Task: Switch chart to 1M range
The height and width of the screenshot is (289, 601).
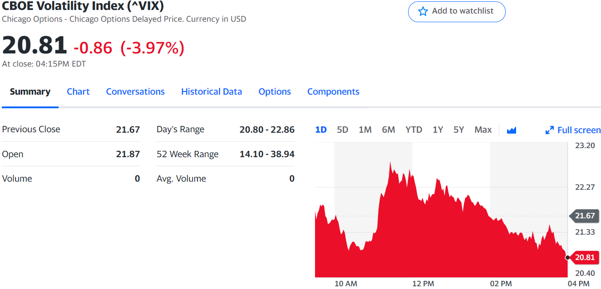Action: tap(365, 130)
